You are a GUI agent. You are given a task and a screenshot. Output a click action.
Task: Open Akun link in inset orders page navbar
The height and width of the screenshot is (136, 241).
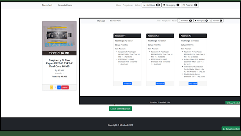coord(158,21)
